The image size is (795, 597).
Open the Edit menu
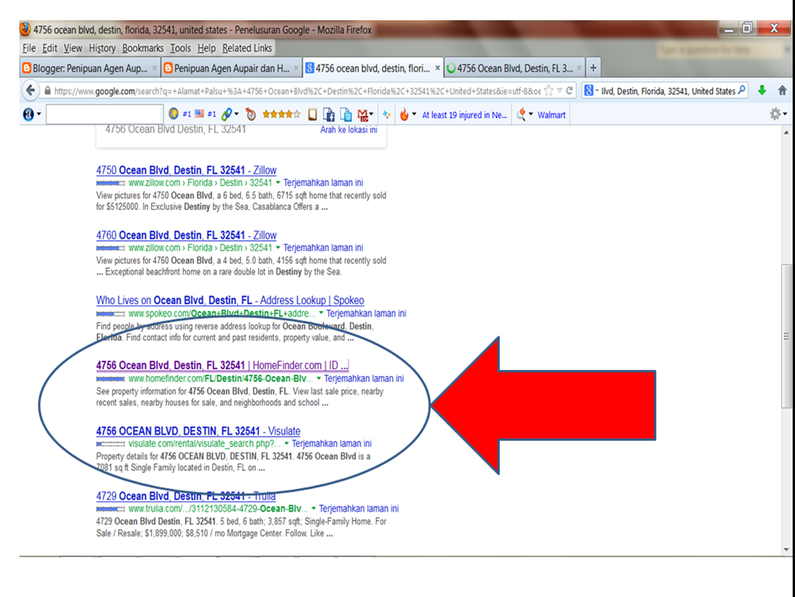click(x=50, y=48)
